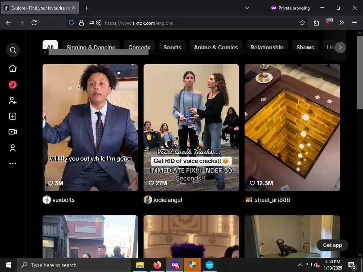This screenshot has height=272, width=363.
Task: Click Windows taskbar search box
Action: (x=74, y=265)
